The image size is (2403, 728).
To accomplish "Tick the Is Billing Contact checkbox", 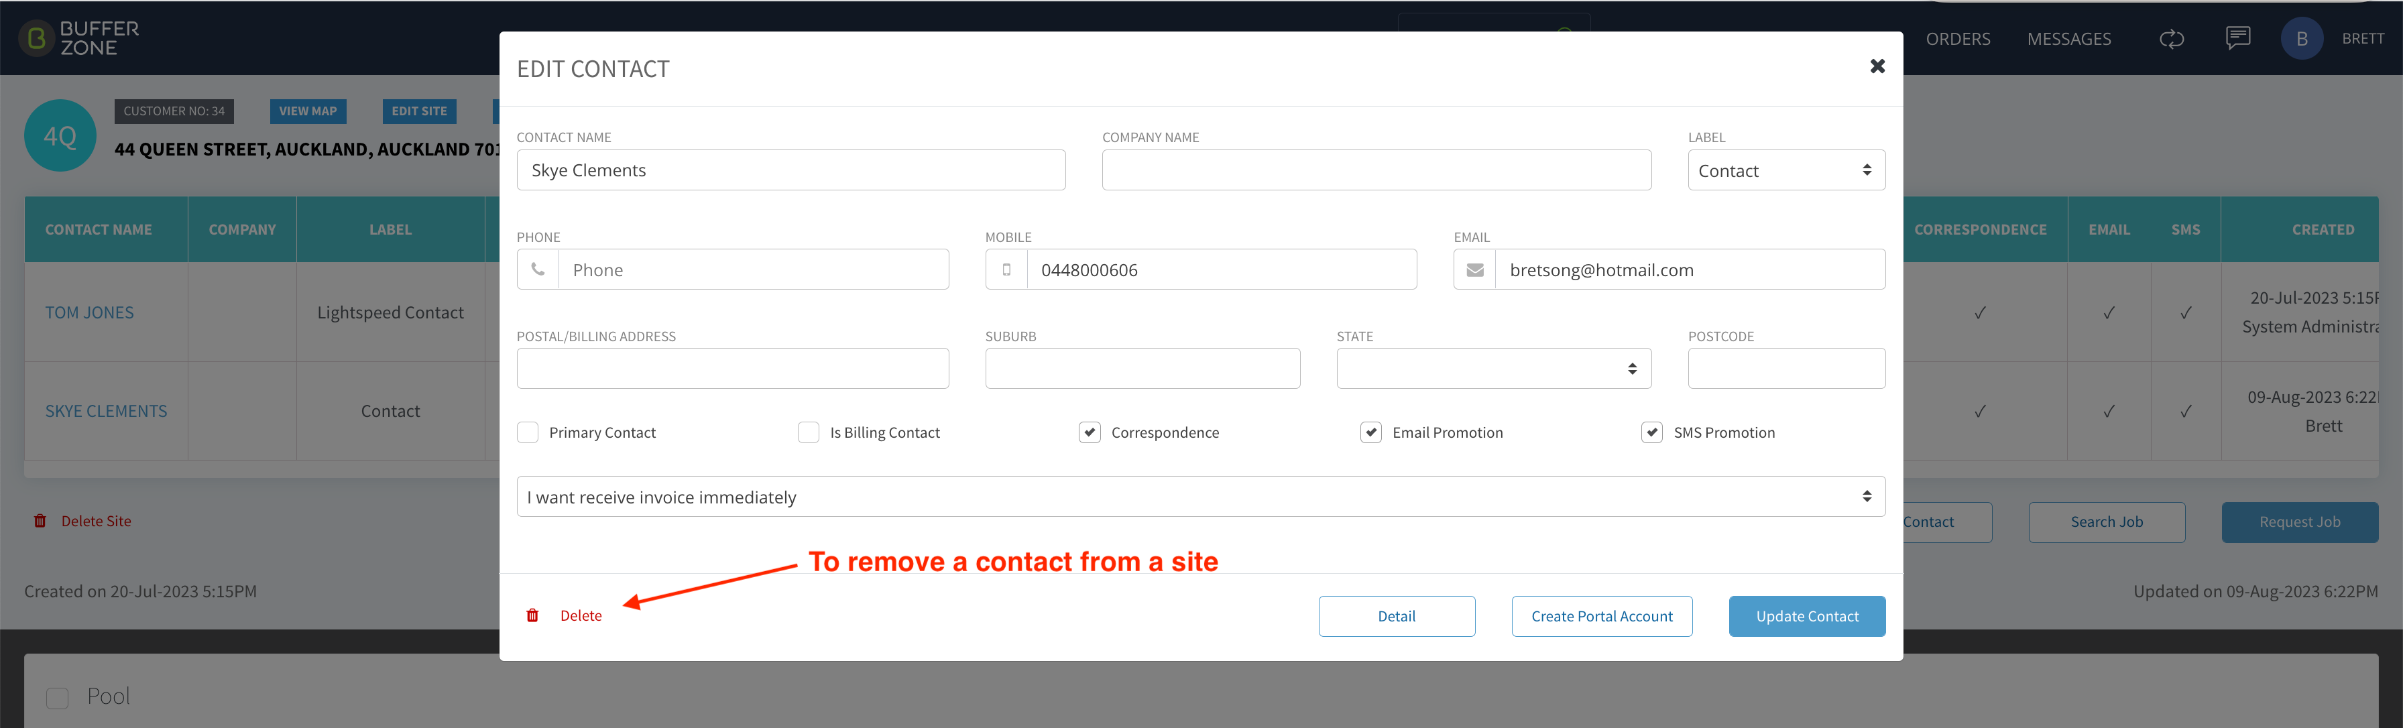I will tap(809, 432).
